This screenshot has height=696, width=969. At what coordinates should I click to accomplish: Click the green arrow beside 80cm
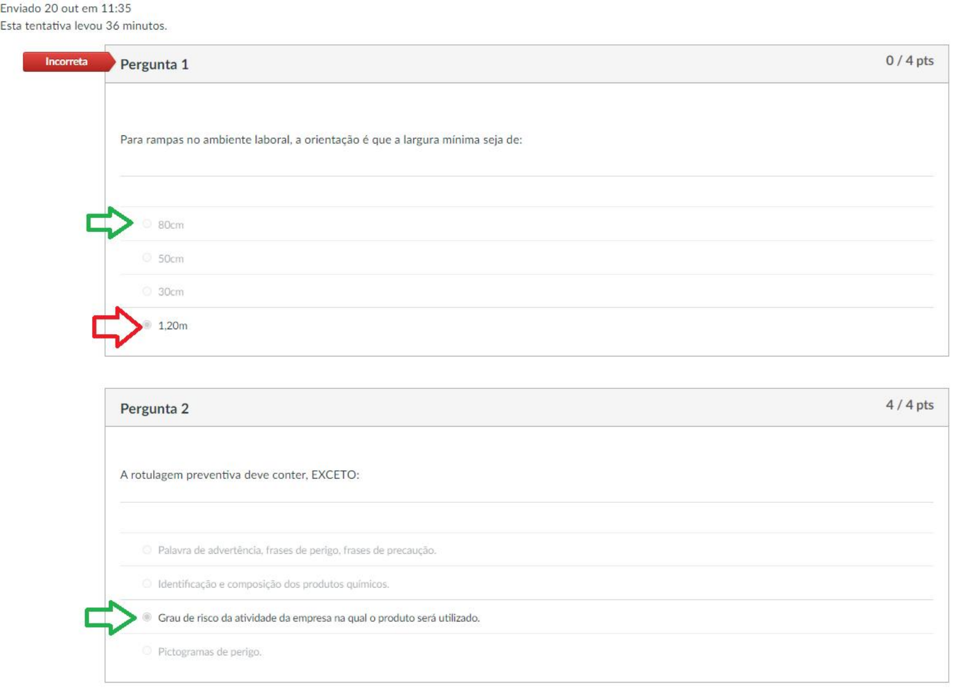[x=109, y=222]
